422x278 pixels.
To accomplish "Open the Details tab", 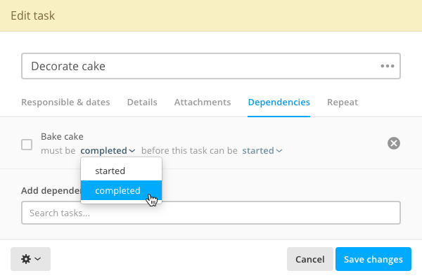I will point(142,102).
